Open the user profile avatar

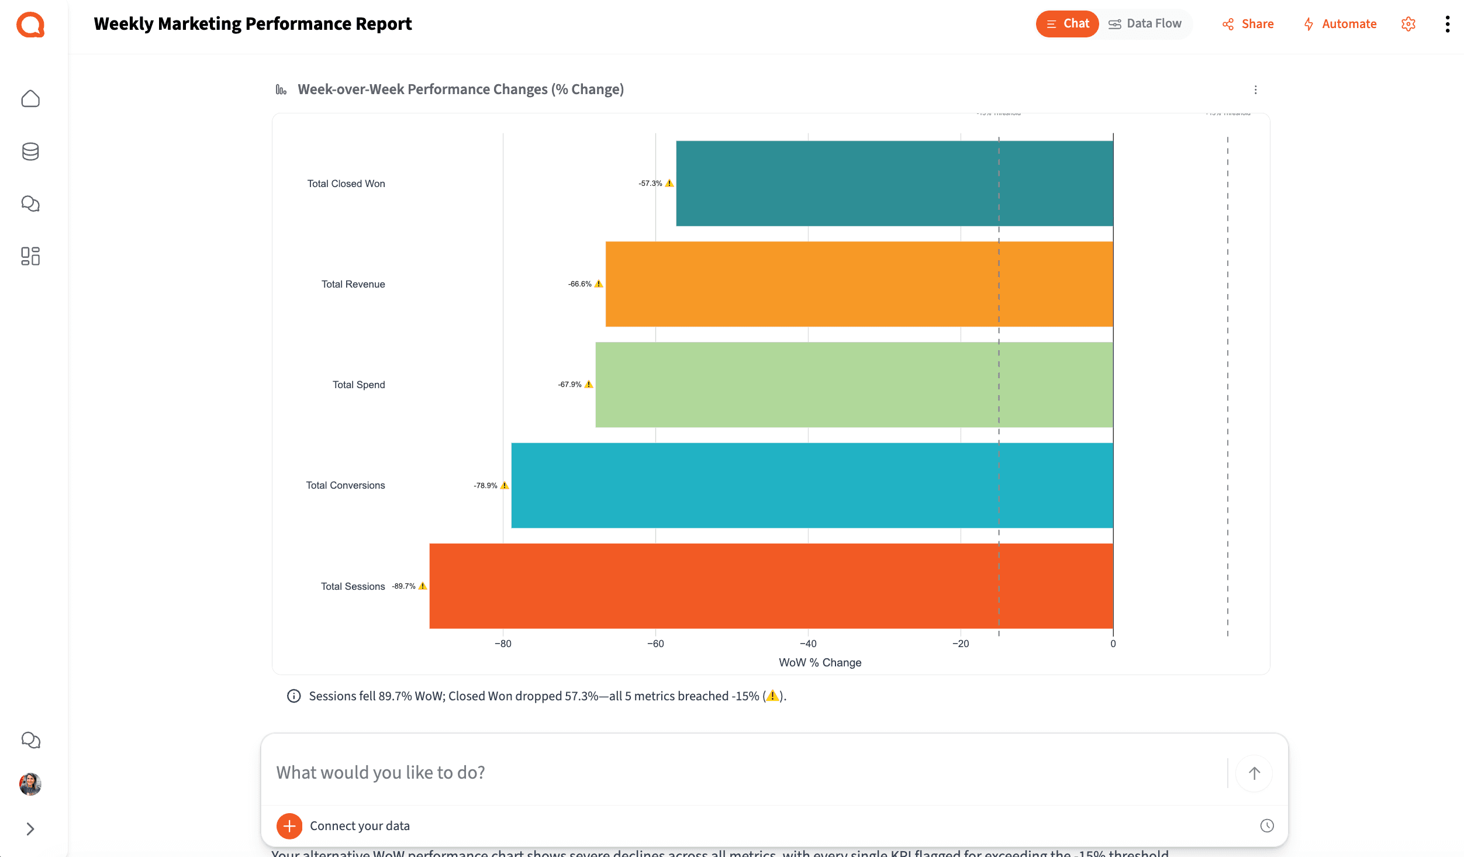(x=30, y=785)
